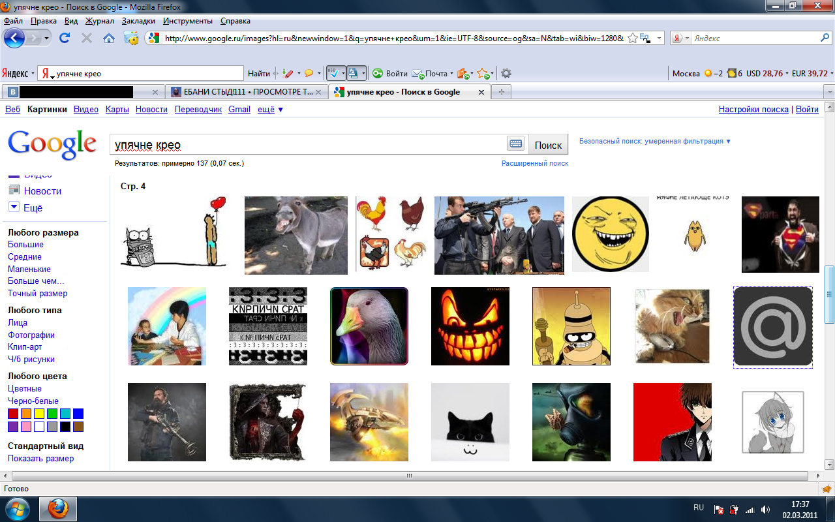Click the Yandex Bar orange folder icon
The image size is (835, 522).
pos(462,73)
